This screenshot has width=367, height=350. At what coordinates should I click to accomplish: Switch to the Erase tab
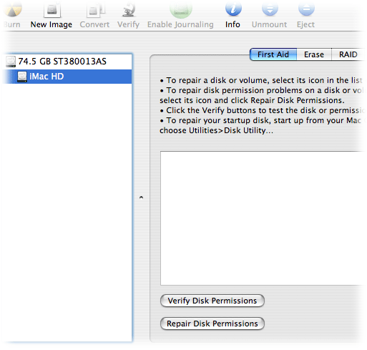click(x=314, y=54)
